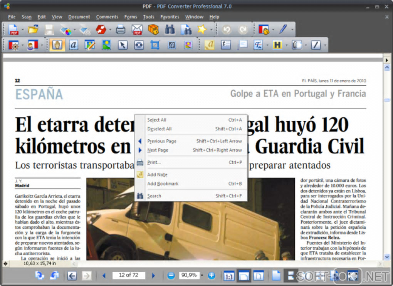Enable fit width view button
Screen dimensions: 393x286
coord(244,276)
